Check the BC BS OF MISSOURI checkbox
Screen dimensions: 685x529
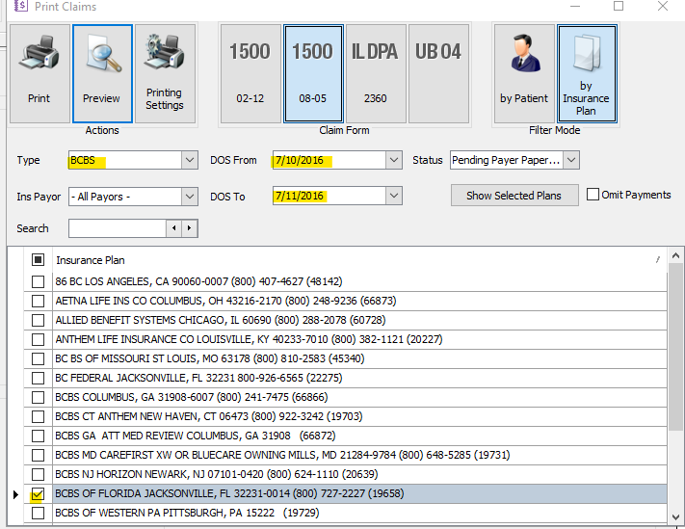pos(38,358)
